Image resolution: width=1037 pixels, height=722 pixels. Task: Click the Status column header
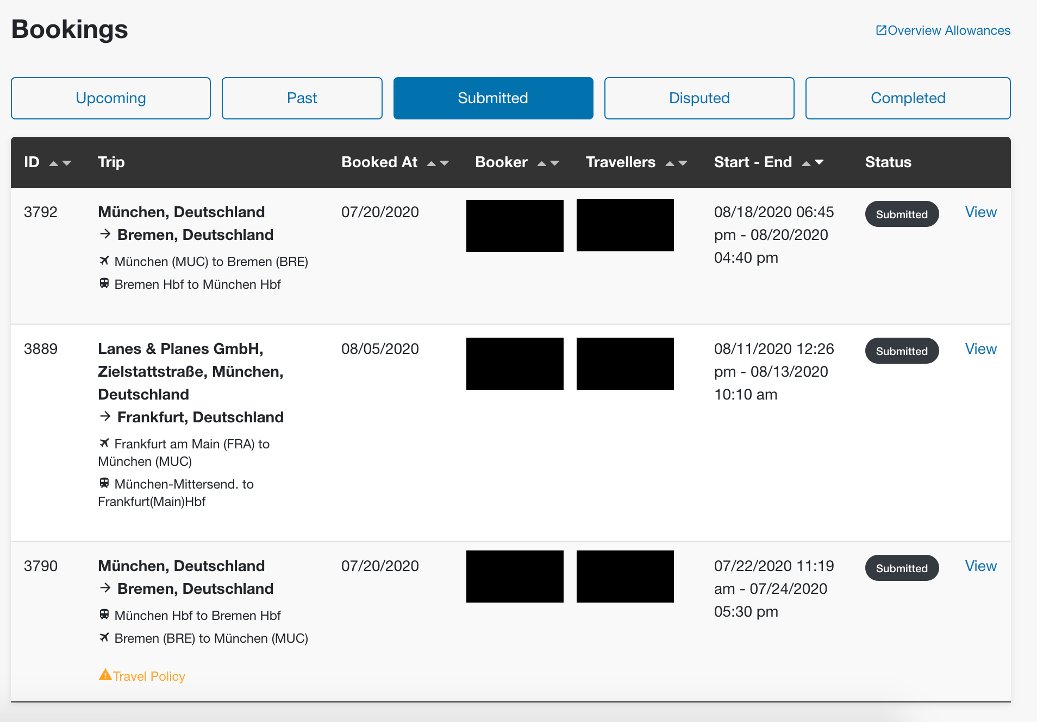pos(888,162)
